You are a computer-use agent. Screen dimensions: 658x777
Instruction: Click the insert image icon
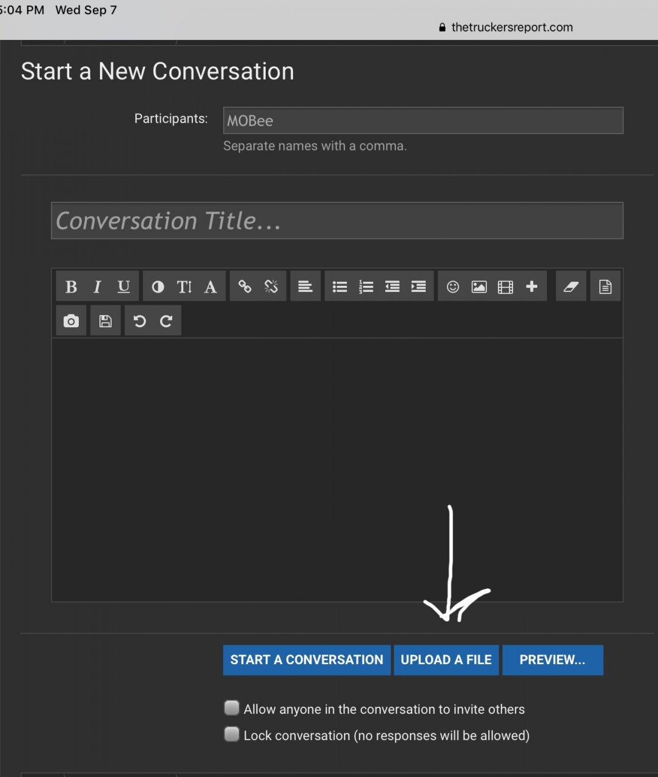(479, 287)
